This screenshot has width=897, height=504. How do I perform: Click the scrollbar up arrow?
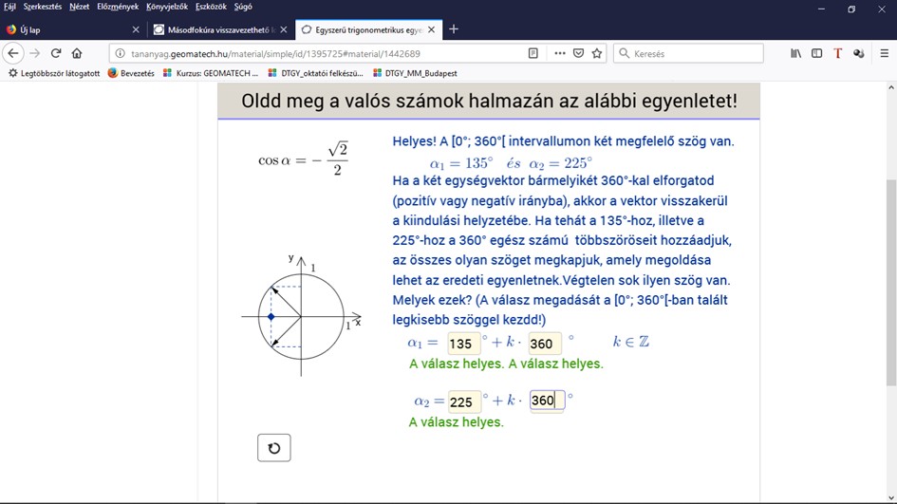tap(890, 87)
